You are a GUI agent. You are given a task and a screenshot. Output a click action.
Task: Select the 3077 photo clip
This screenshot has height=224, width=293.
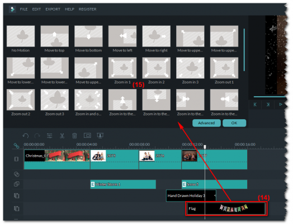(215, 160)
